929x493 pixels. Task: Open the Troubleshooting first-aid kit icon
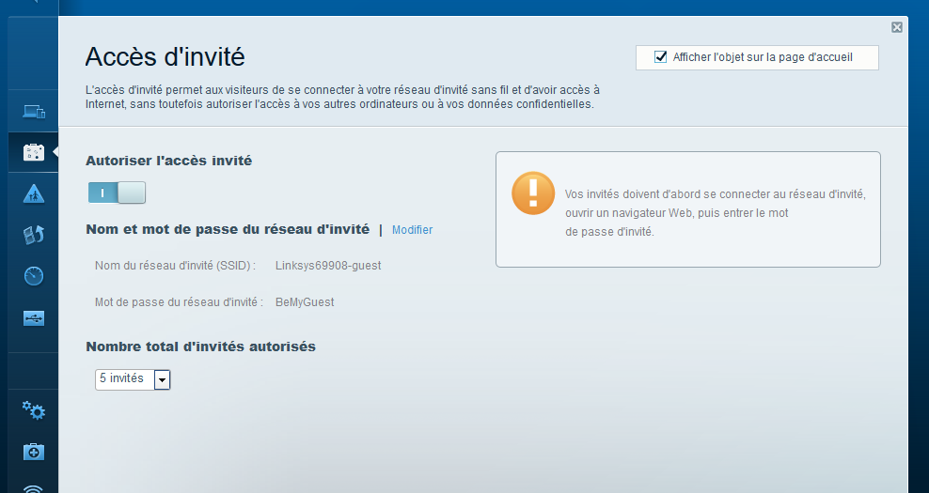click(34, 452)
